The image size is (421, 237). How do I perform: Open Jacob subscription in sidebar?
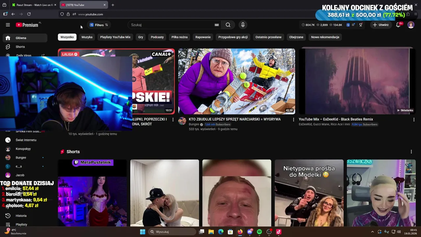(x=25, y=175)
